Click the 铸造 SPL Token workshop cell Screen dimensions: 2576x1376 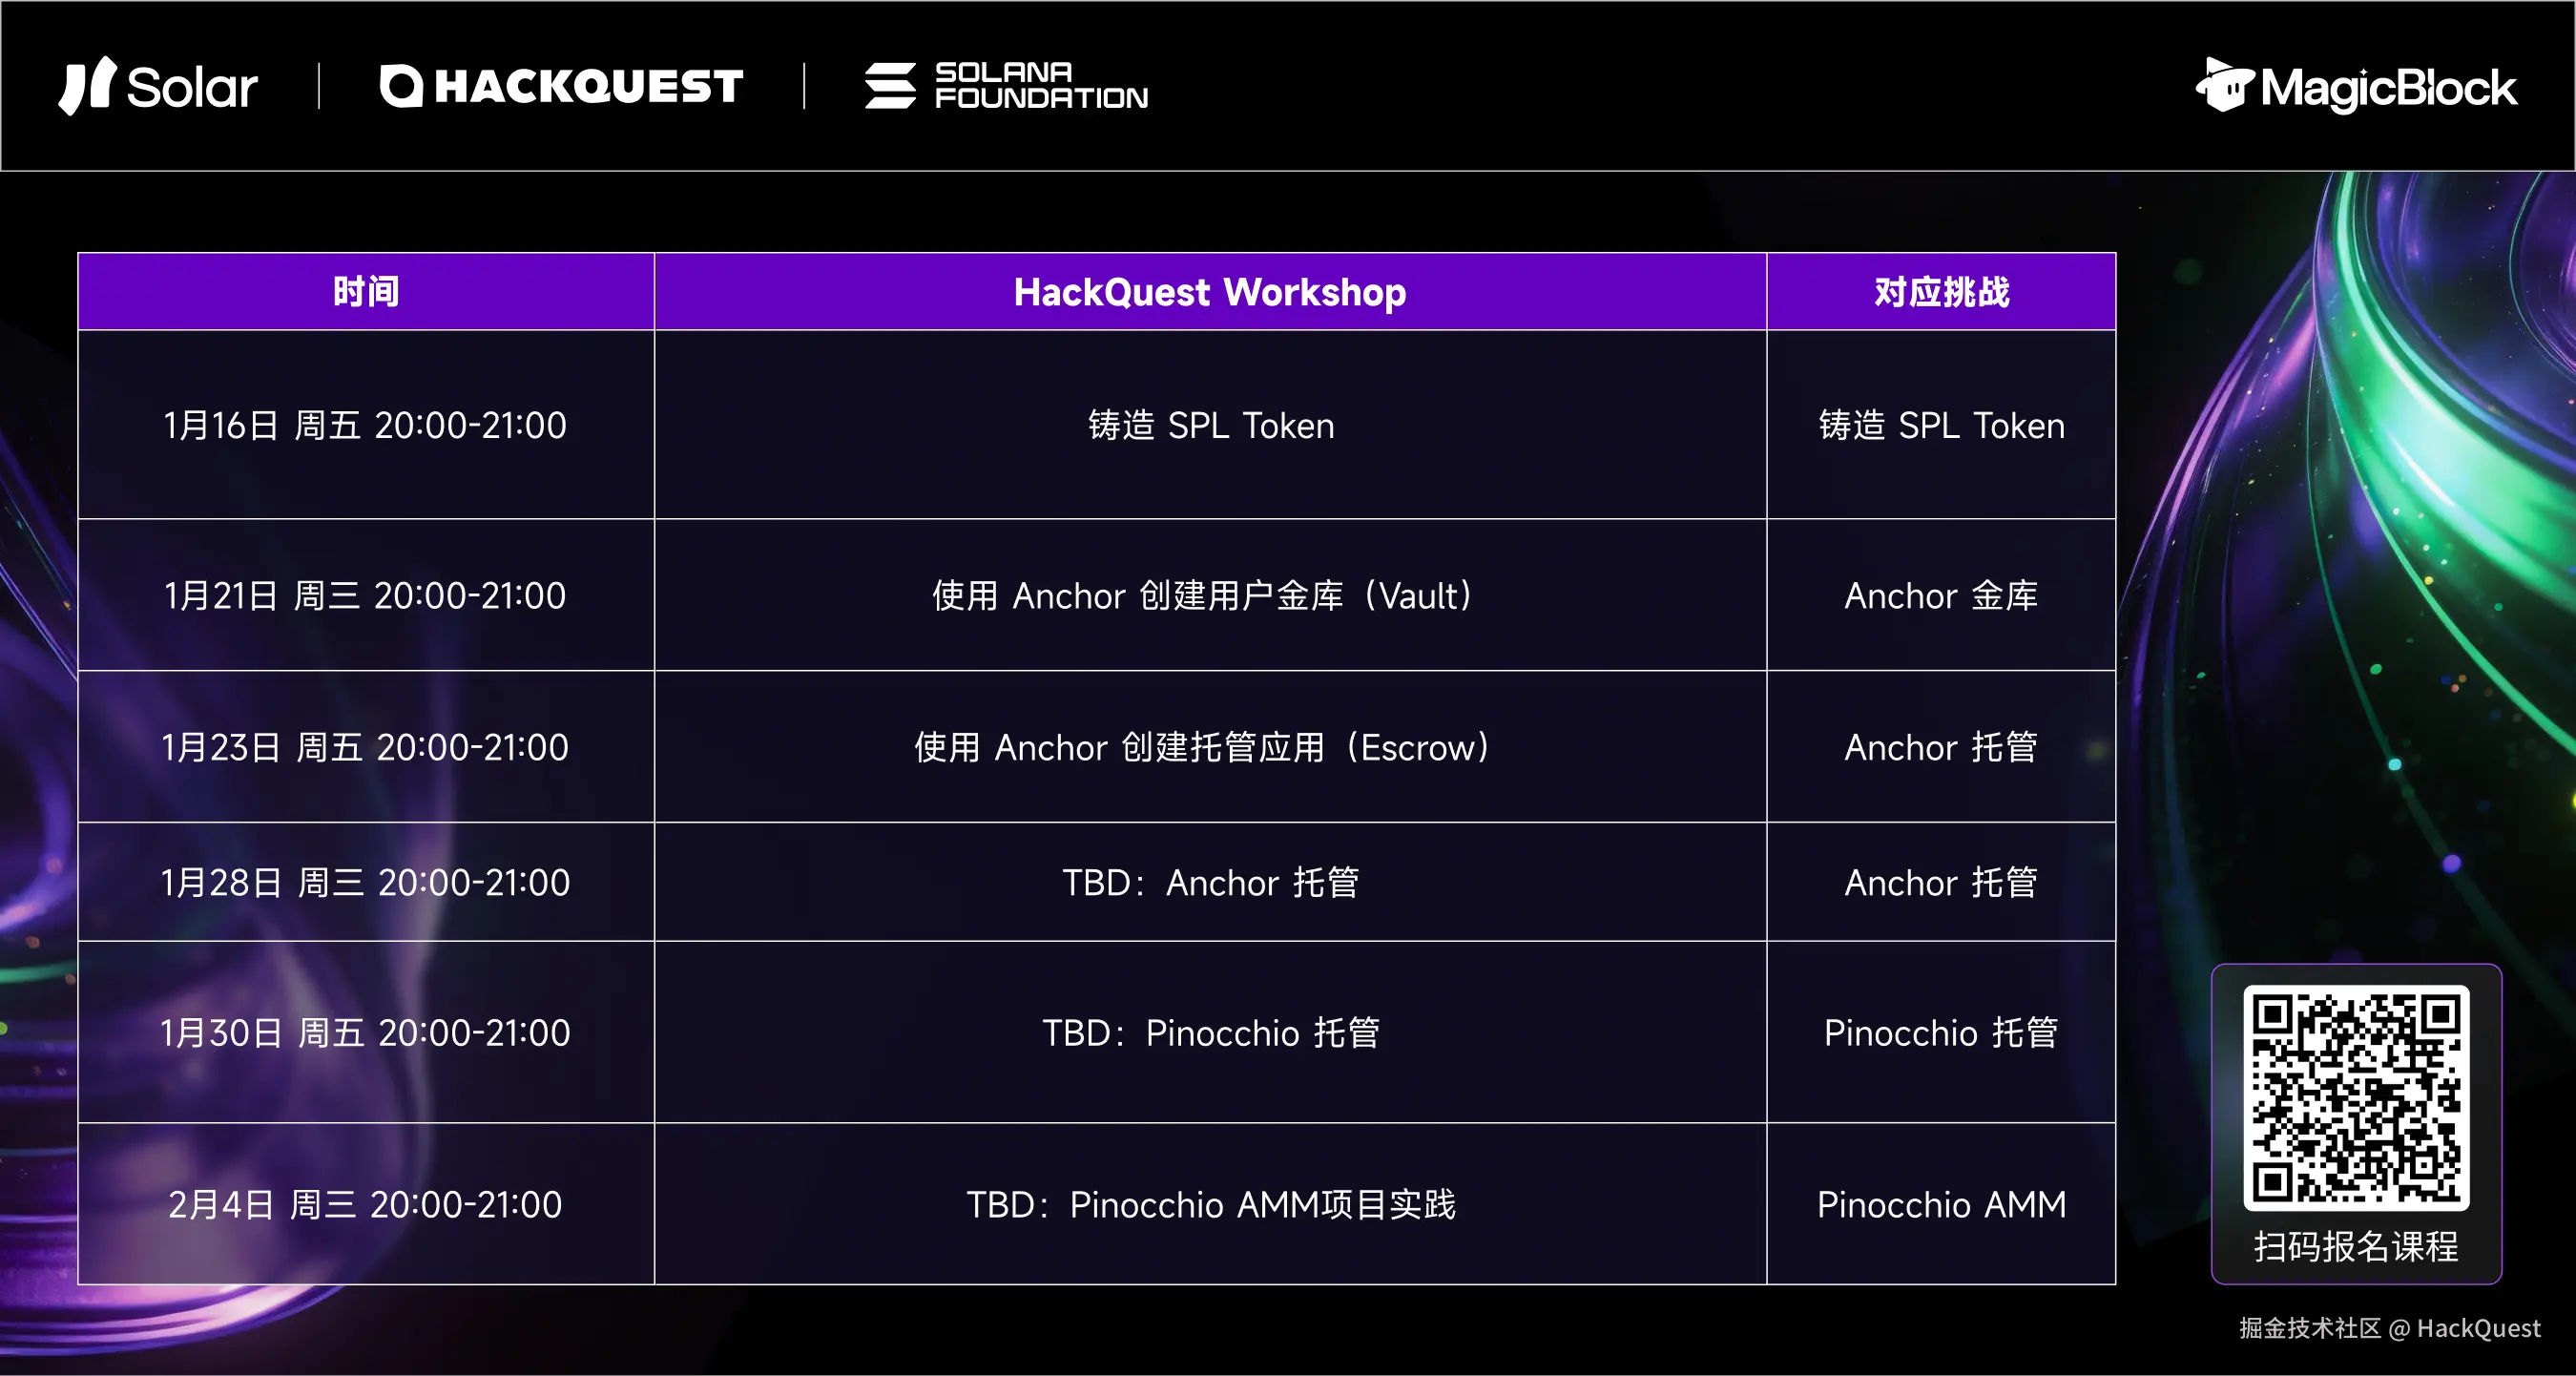pyautogui.click(x=1210, y=425)
